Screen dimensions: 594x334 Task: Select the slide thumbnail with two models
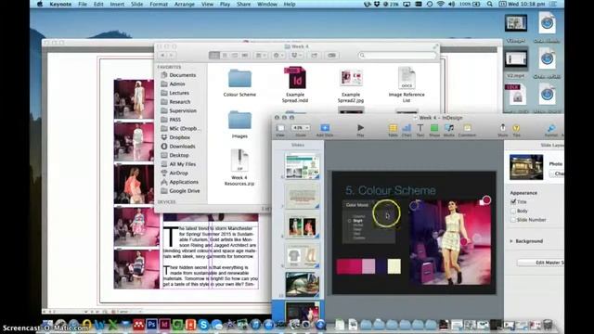coord(303,225)
